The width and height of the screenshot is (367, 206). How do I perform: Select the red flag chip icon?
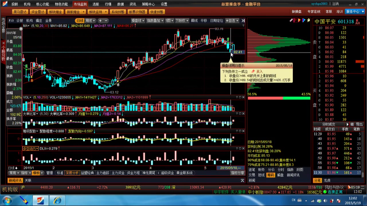(x=296, y=20)
